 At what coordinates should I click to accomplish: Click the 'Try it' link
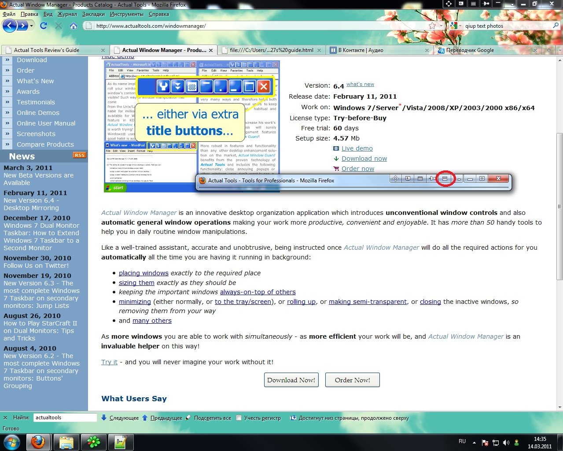(109, 362)
